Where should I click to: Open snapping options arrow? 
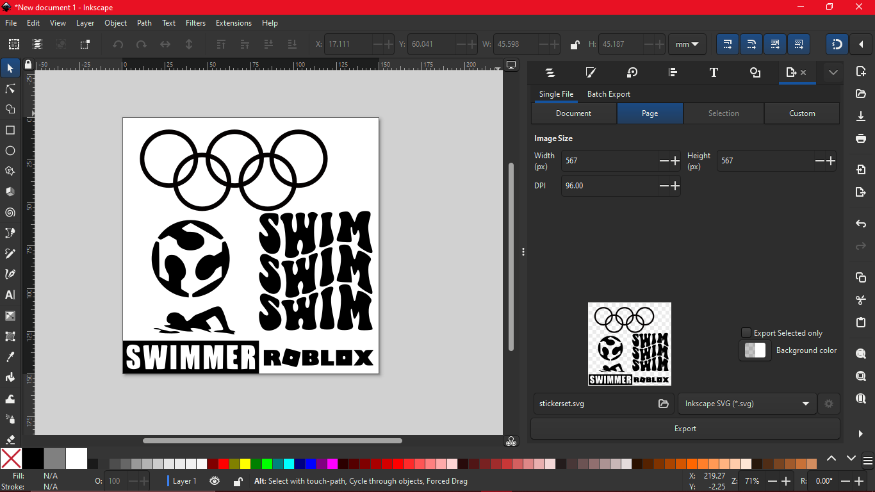coord(861,44)
